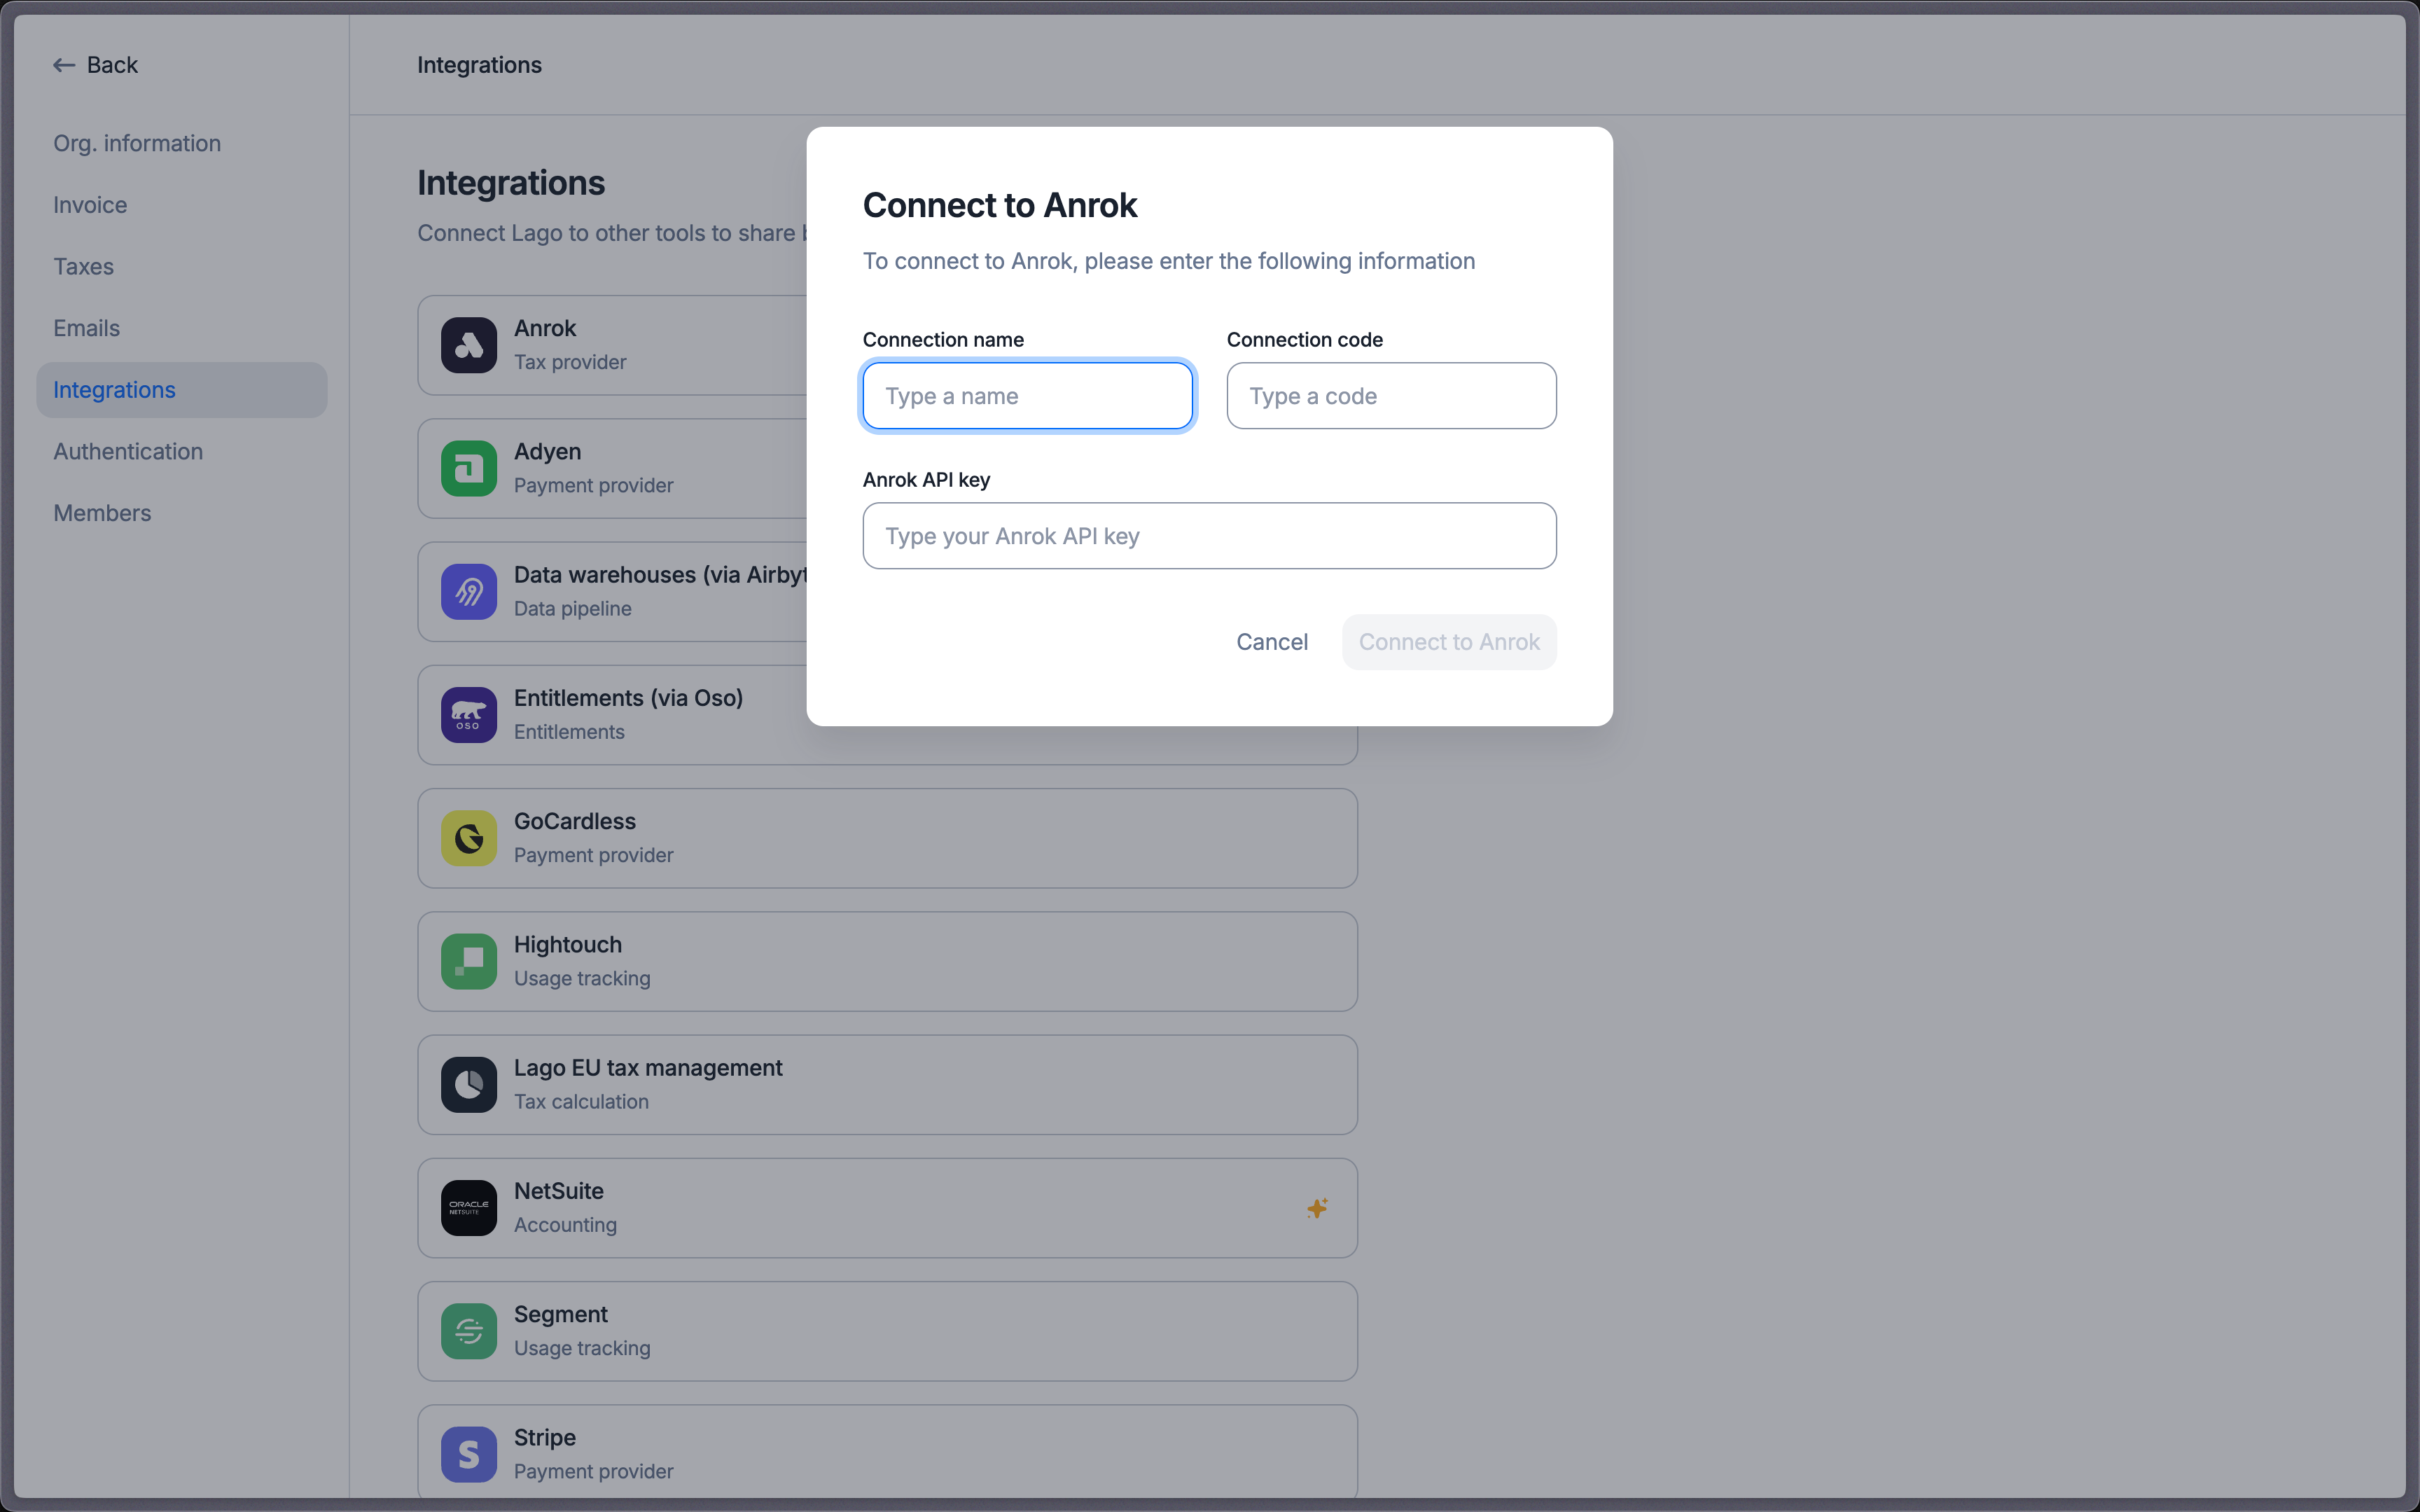The height and width of the screenshot is (1512, 2420).
Task: Open the GoCardless Payment provider card
Action: (886, 838)
